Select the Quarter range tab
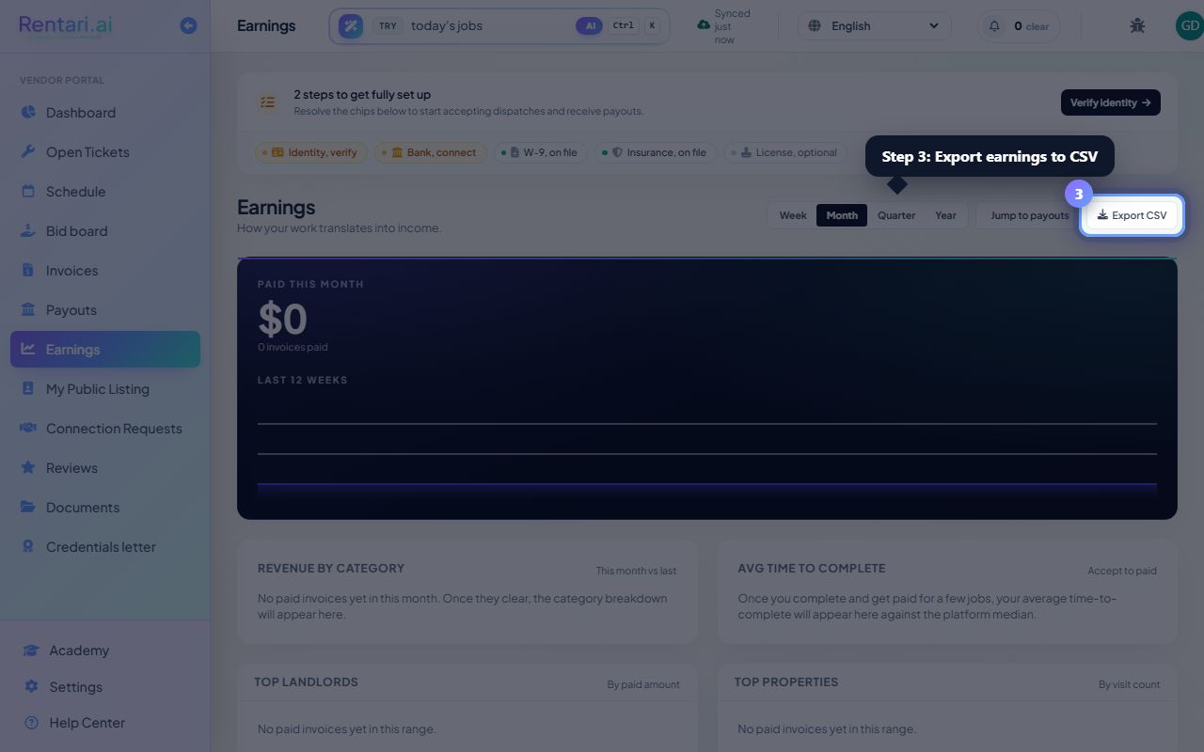The image size is (1204, 752). click(x=896, y=215)
